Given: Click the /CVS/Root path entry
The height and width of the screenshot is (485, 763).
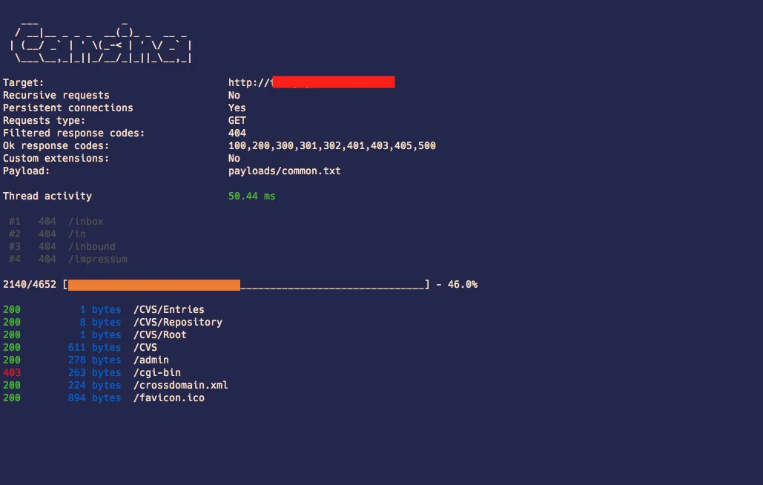Looking at the screenshot, I should coord(160,334).
